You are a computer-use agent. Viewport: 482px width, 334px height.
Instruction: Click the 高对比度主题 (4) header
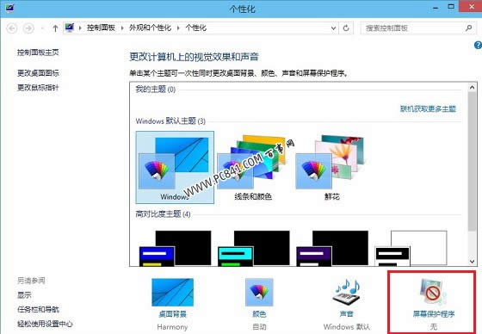click(x=163, y=213)
